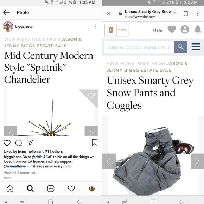Go to the Instagram Home tab
This screenshot has height=204, width=204.
coord(10,189)
